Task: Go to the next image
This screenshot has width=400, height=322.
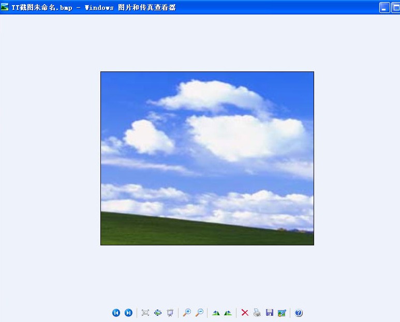Action: [x=128, y=313]
